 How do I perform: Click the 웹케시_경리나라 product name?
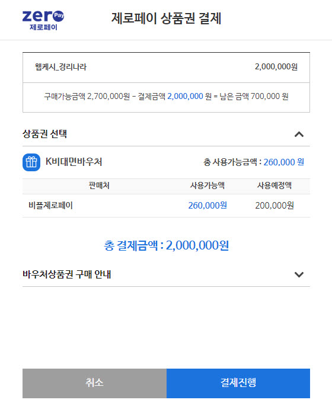[60, 67]
